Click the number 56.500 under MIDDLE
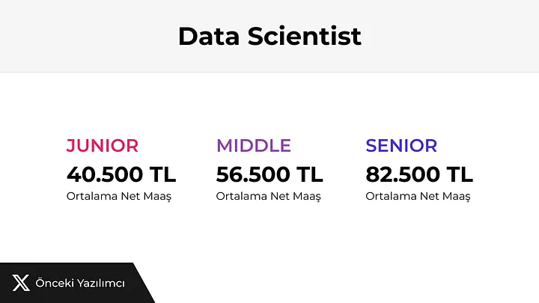This screenshot has height=303, width=539. click(x=252, y=174)
